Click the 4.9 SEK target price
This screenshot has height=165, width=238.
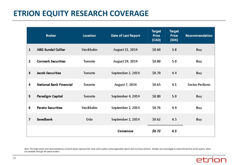pos(174,108)
